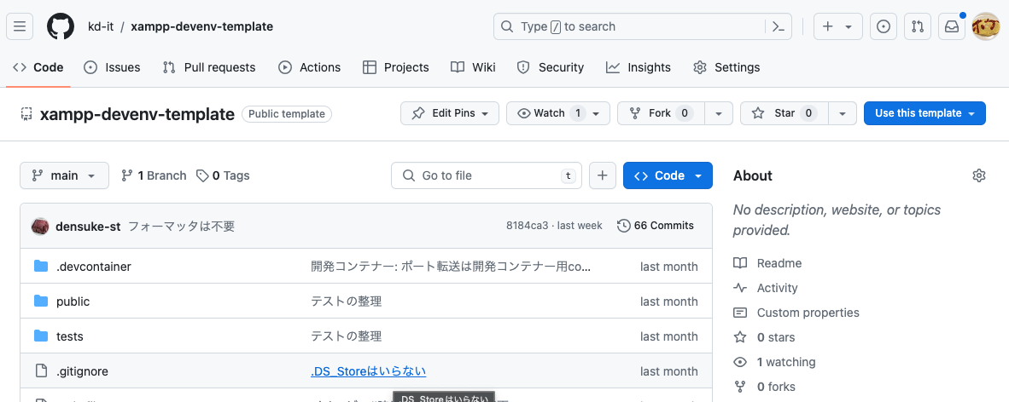Switch to the Insights tab
This screenshot has height=402, width=1009.
tap(639, 67)
